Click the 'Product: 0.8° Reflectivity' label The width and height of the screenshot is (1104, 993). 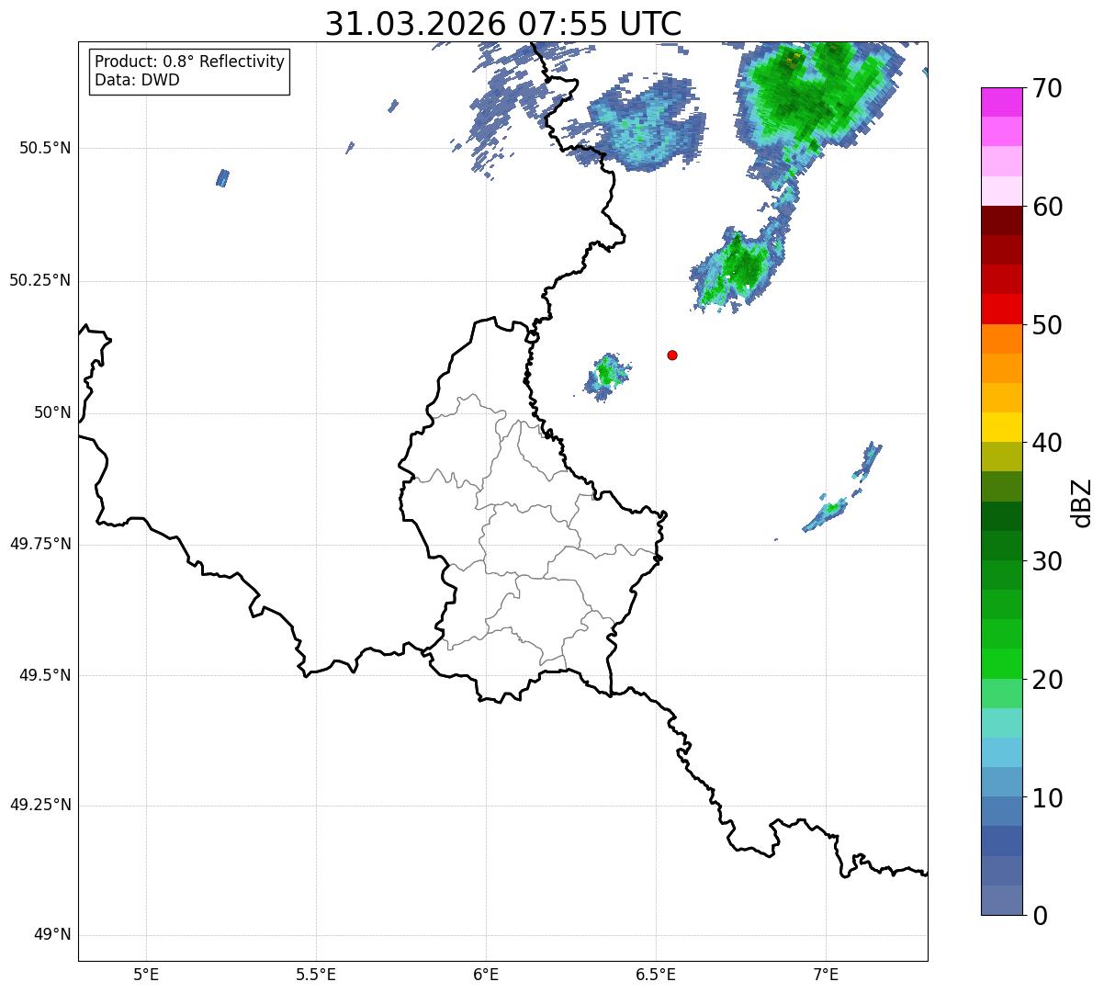[x=190, y=62]
